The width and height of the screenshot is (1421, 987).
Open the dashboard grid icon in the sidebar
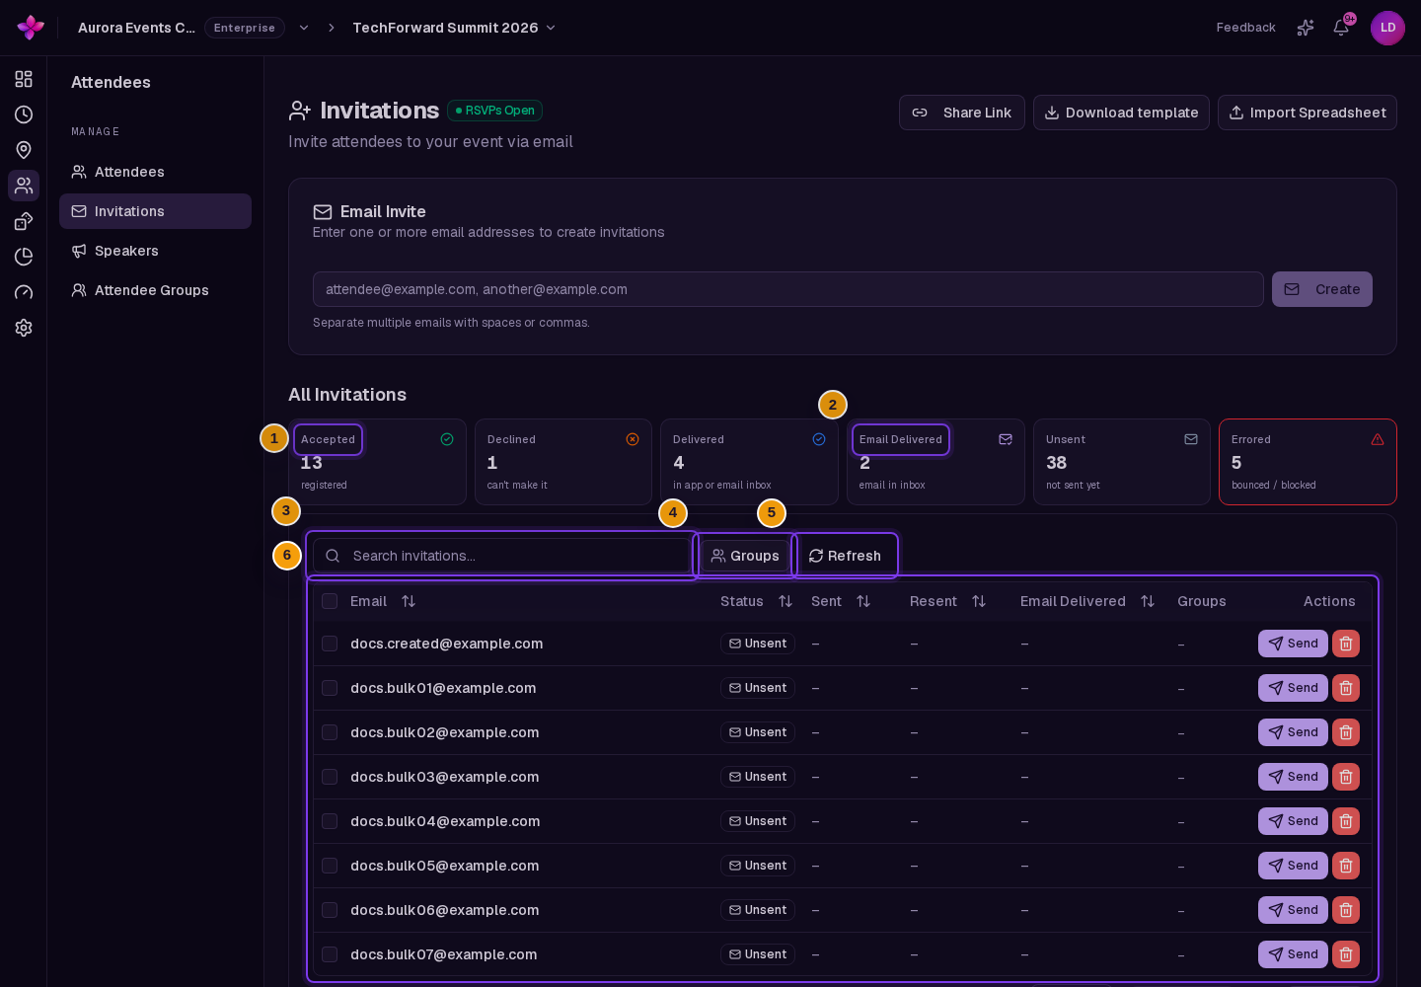[24, 79]
